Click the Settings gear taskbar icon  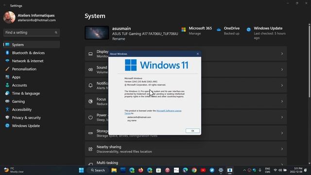pos(221,170)
